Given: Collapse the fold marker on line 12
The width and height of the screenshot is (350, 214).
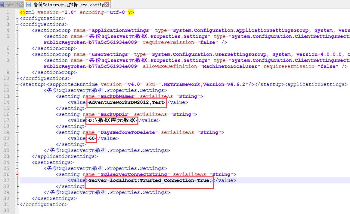Looking at the screenshot, I should pos(17,91).
